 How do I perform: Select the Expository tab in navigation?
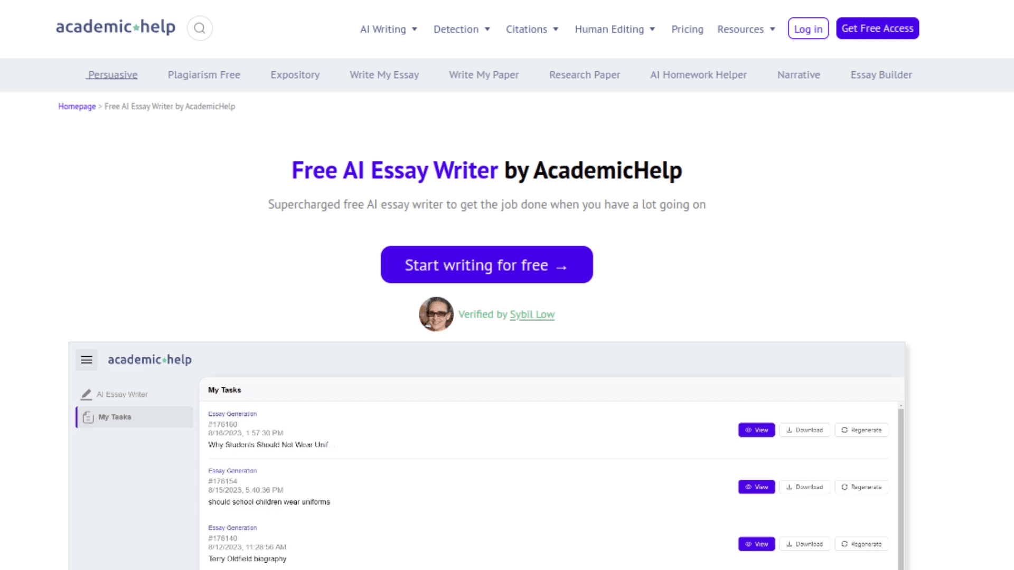click(x=295, y=74)
